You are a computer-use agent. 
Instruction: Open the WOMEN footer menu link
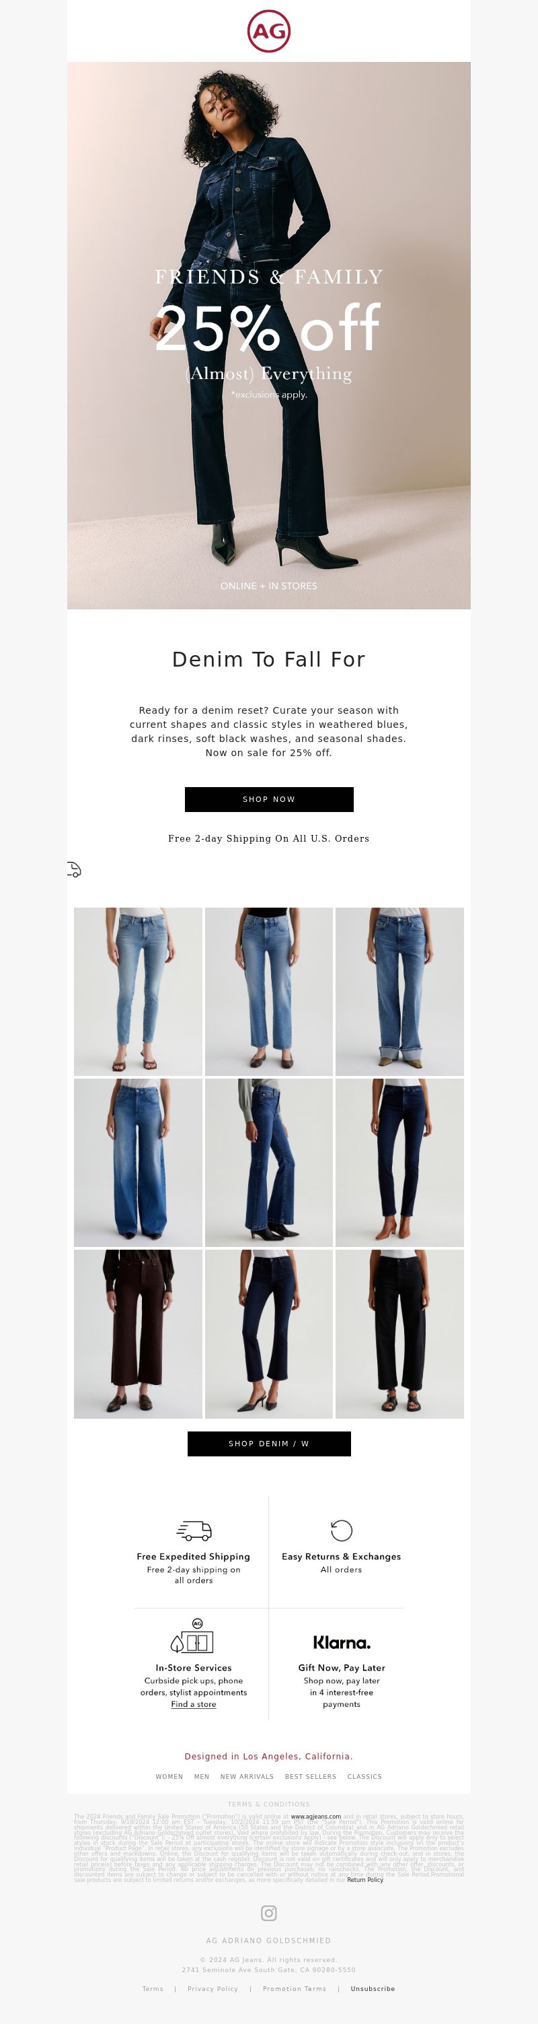click(x=169, y=1776)
